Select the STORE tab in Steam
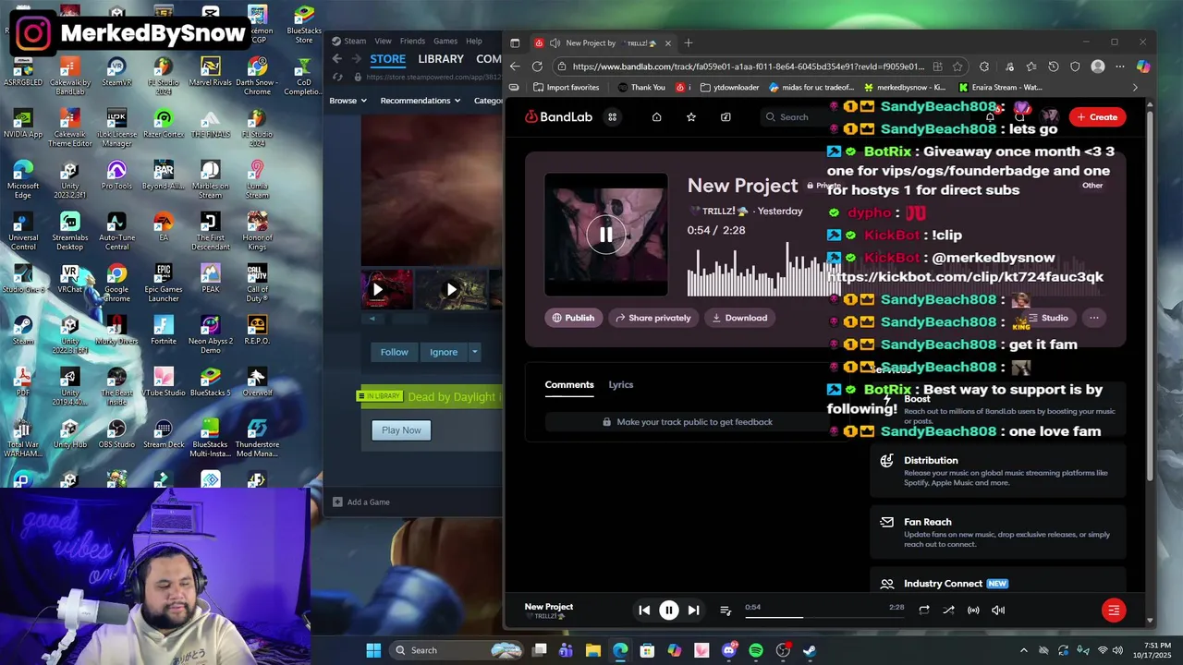 coord(388,59)
